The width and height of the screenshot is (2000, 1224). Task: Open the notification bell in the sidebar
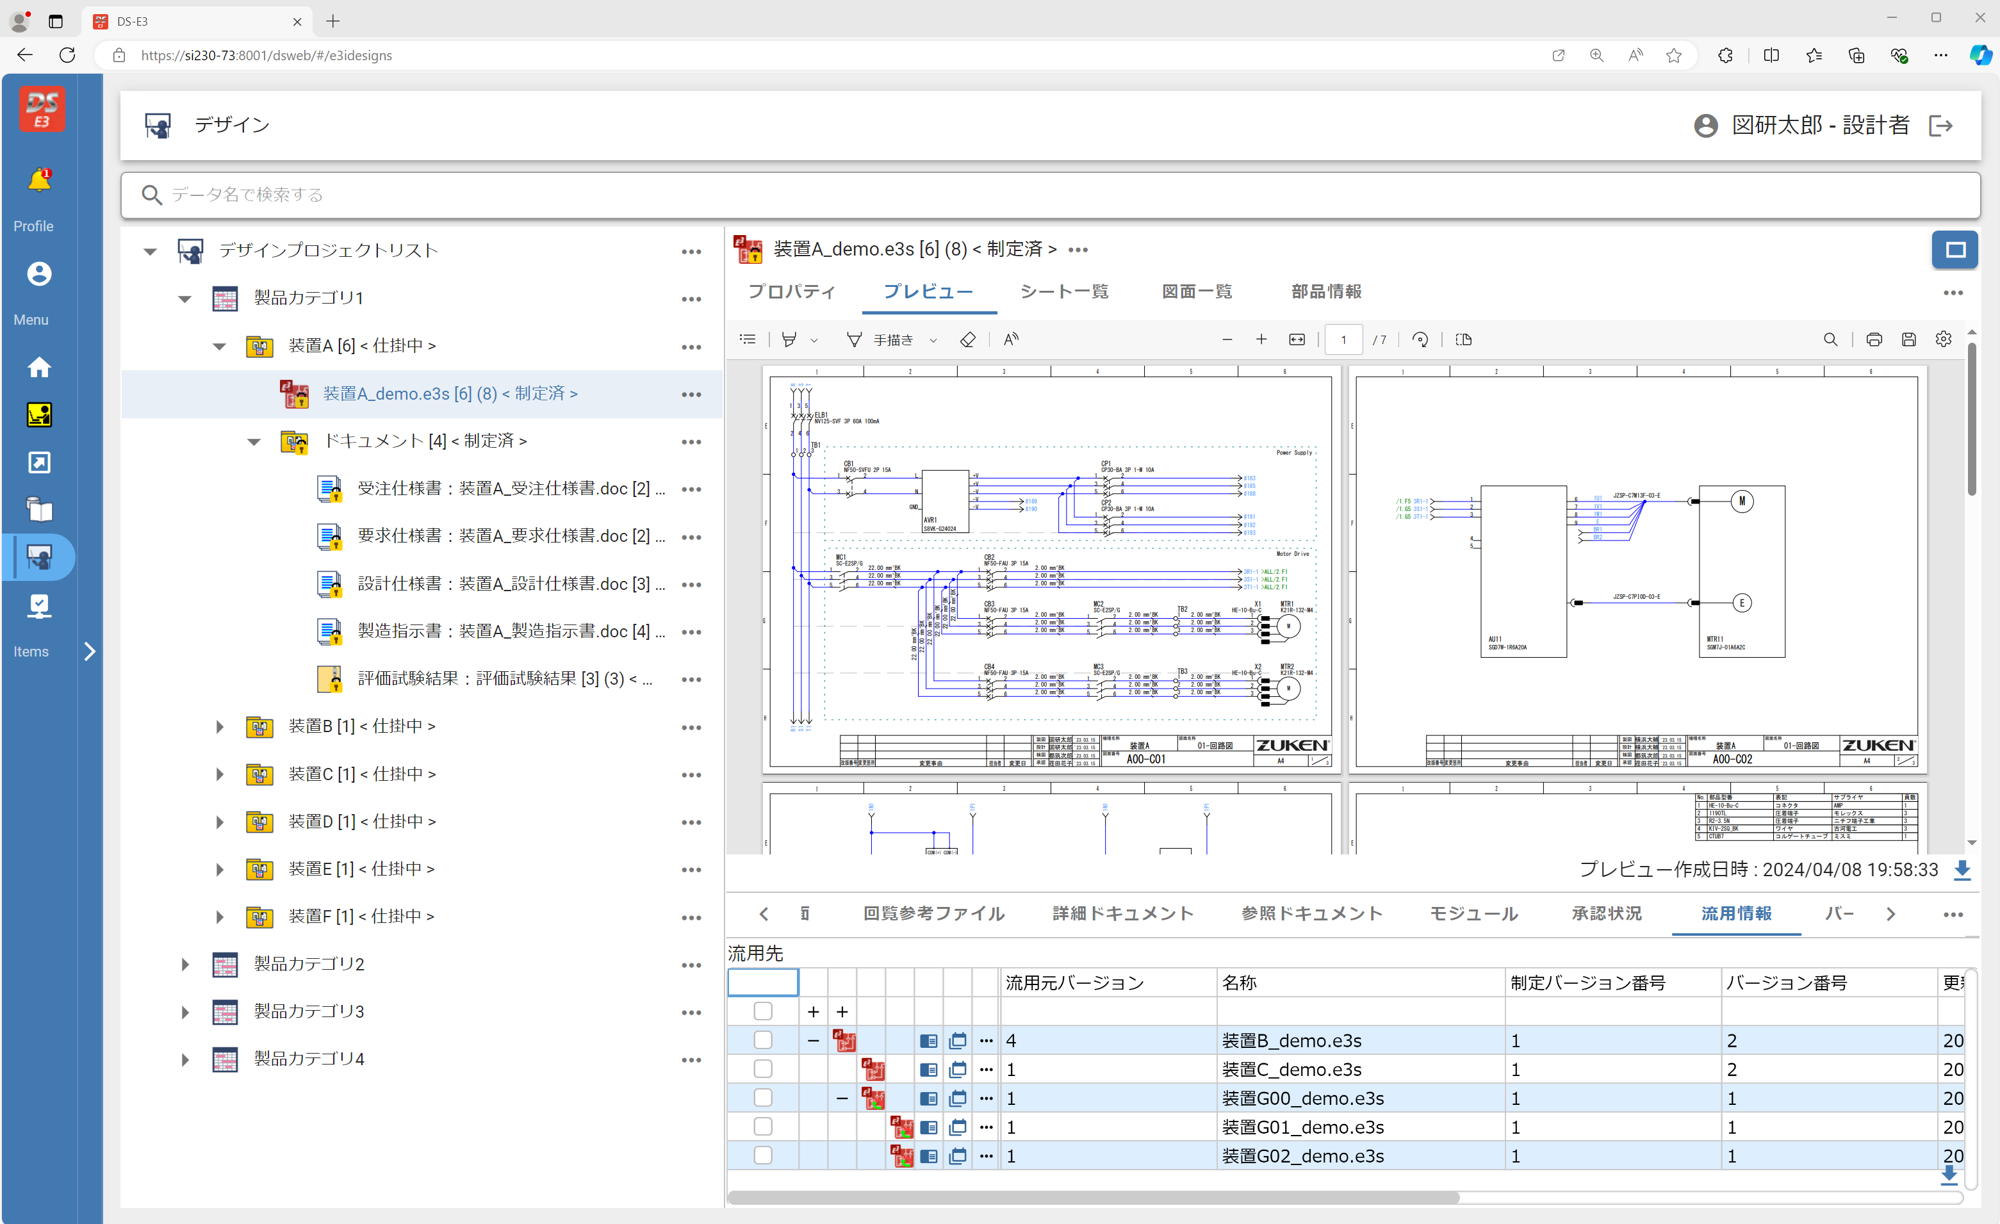coord(39,180)
